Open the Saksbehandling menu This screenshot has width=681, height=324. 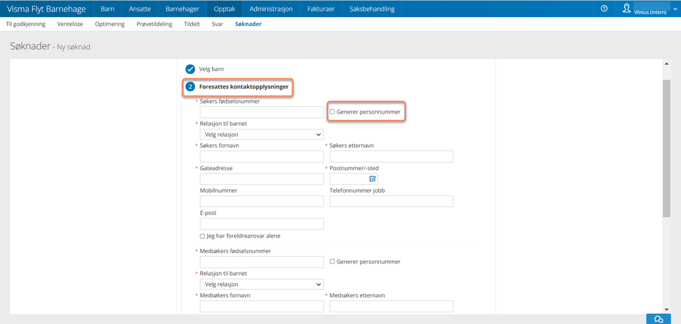coord(372,9)
